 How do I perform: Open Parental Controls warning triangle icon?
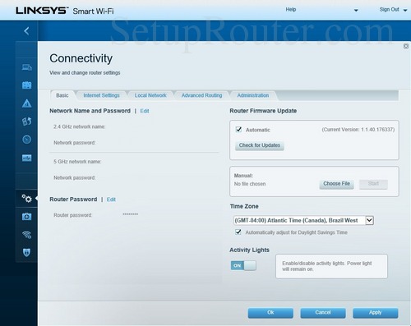pyautogui.click(x=26, y=103)
